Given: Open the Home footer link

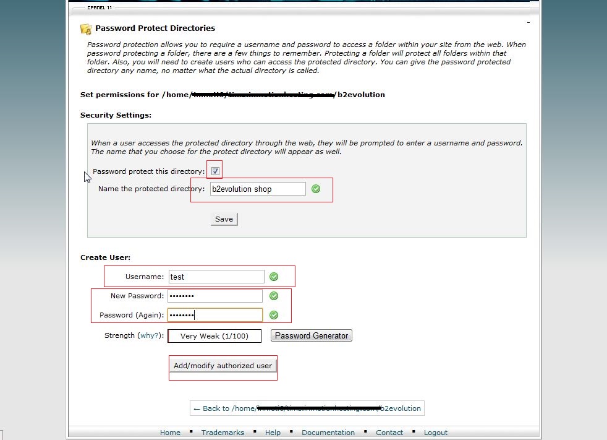Looking at the screenshot, I should pos(171,432).
